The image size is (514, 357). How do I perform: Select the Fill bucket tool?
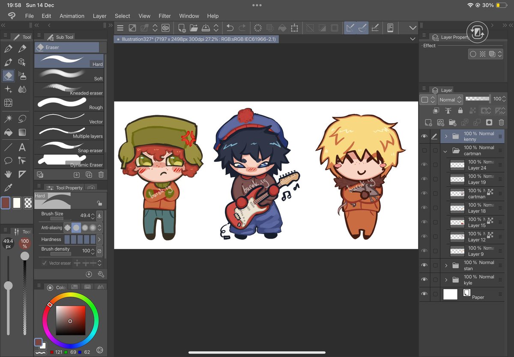pos(8,133)
